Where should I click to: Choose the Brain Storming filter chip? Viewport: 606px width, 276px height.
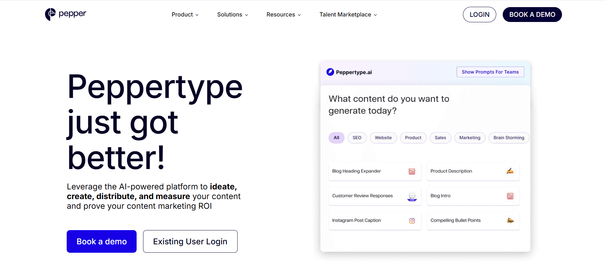click(x=509, y=138)
